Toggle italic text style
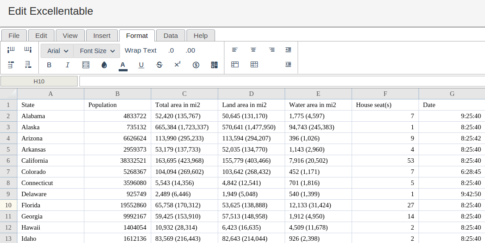 pyautogui.click(x=67, y=65)
